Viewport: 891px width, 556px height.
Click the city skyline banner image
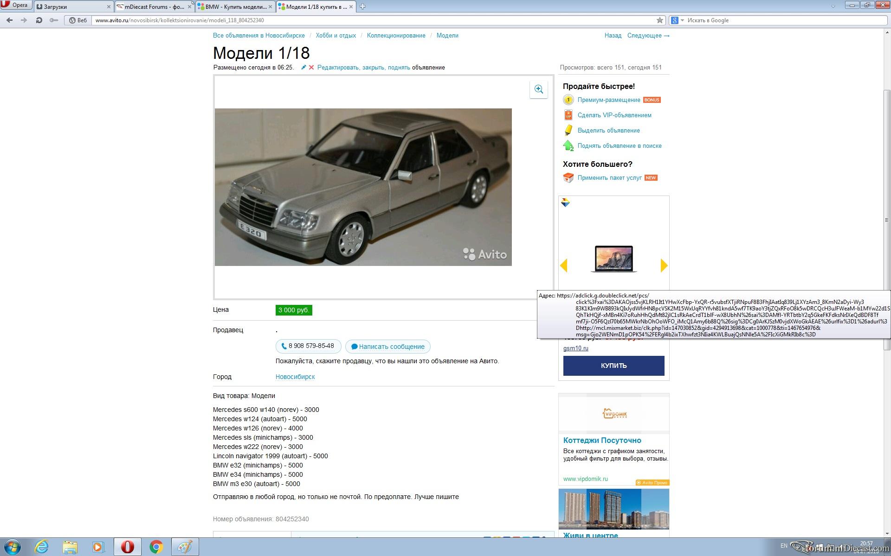pos(613,509)
